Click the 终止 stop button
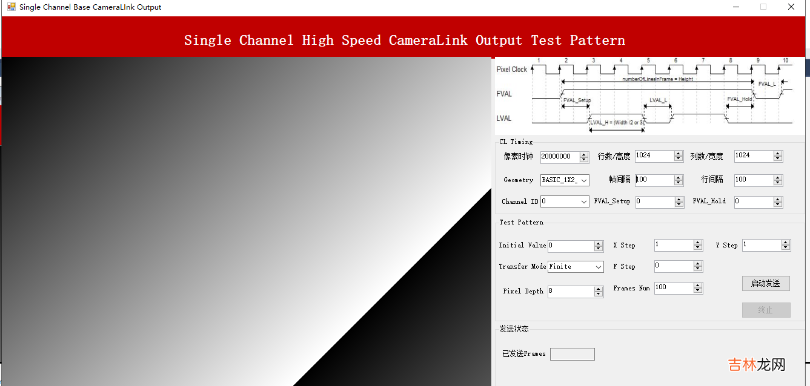 [x=766, y=310]
